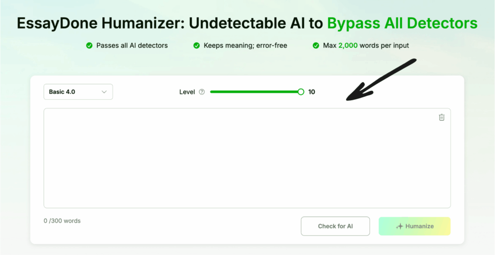Click the Level slider handle
495x255 pixels.
coord(301,92)
